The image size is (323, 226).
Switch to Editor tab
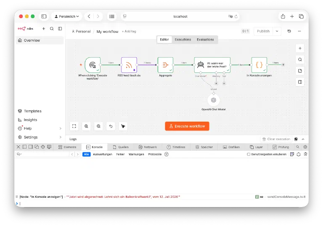click(164, 40)
